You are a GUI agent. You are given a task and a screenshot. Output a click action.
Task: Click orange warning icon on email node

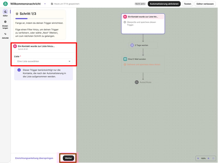point(125,65)
